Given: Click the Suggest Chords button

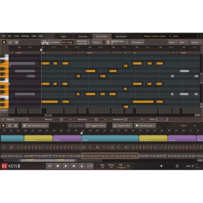Looking at the screenshot, I should click(96, 126).
